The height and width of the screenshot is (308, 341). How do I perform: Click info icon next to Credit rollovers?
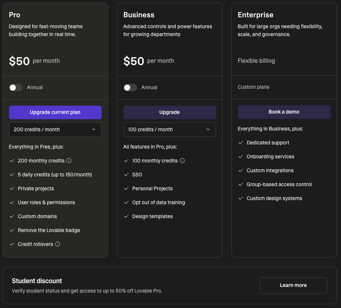pos(58,244)
